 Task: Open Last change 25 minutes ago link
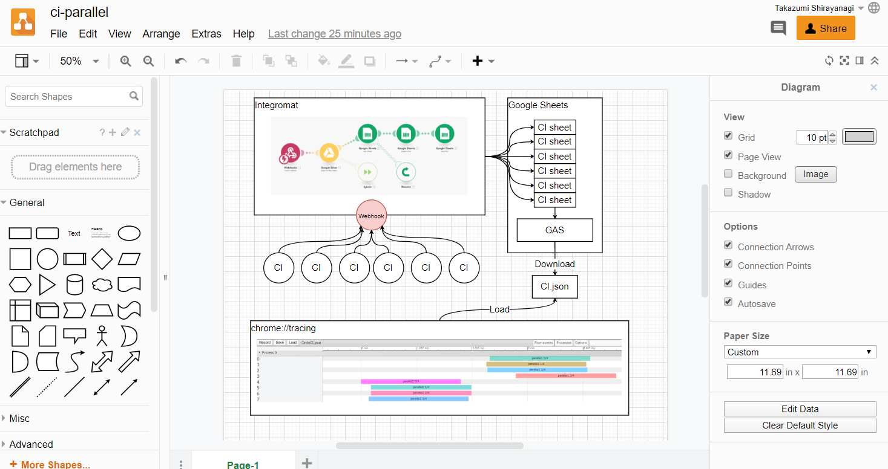(x=335, y=34)
